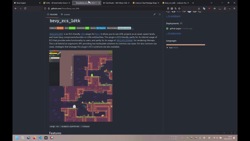Open the Bevy link in README text
Screen dimensions: 250x141
tap(97, 34)
